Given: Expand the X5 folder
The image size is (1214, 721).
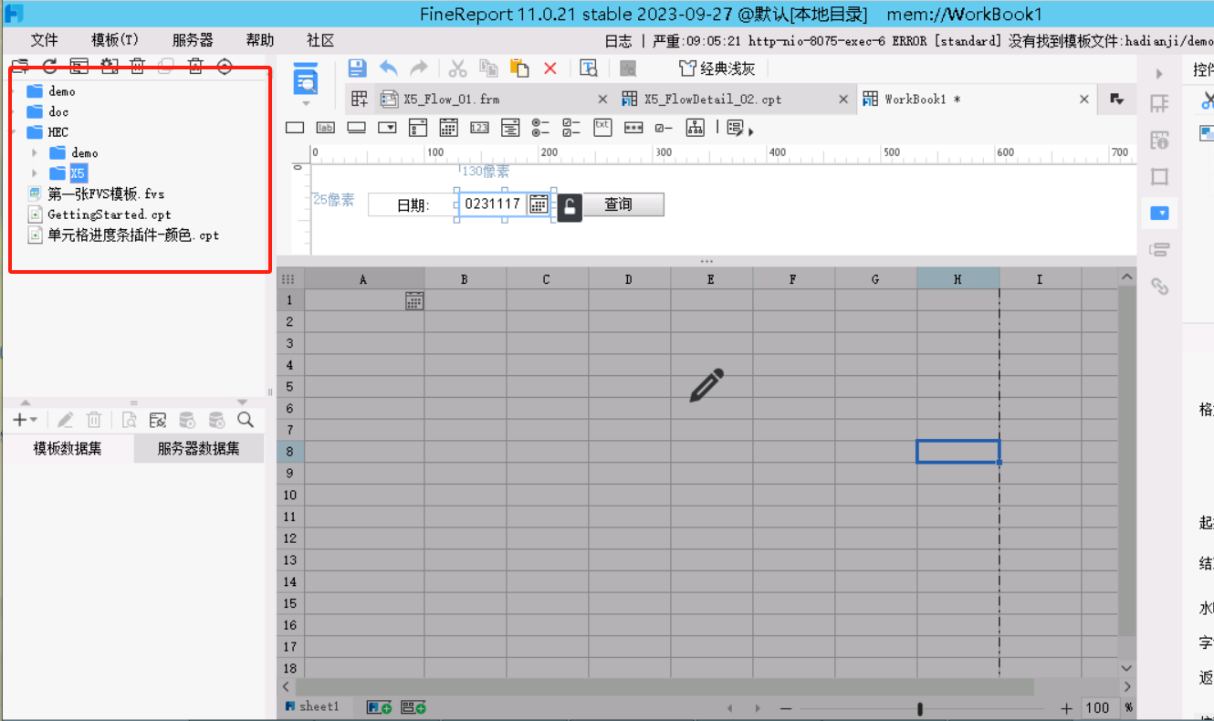Looking at the screenshot, I should pyautogui.click(x=35, y=172).
